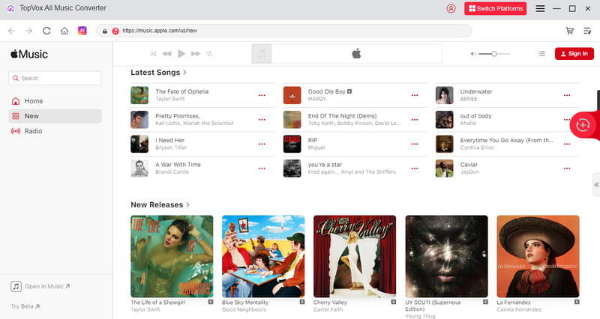This screenshot has height=319, width=600.
Task: Open The Life of a Showgirl album cover
Action: 172,256
